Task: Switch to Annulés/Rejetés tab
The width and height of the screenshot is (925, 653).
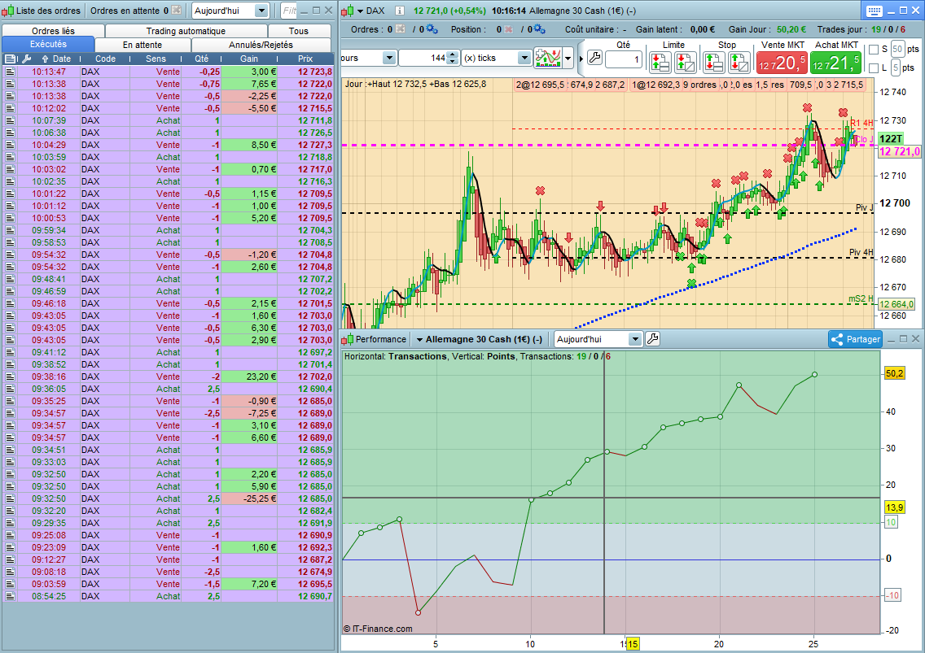Action: point(261,45)
